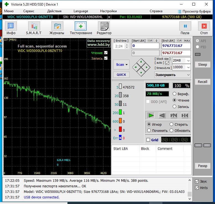
Task: Click the random seek butterfly button
Action: click(173, 115)
